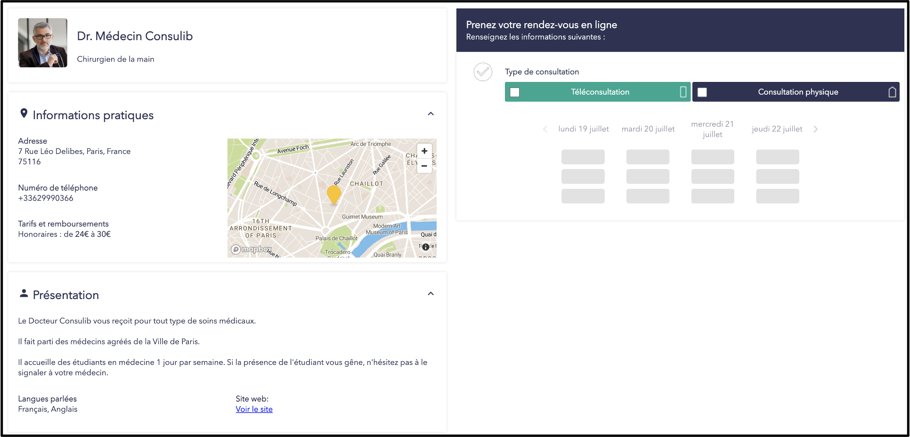Open the map attribution info icon

426,247
